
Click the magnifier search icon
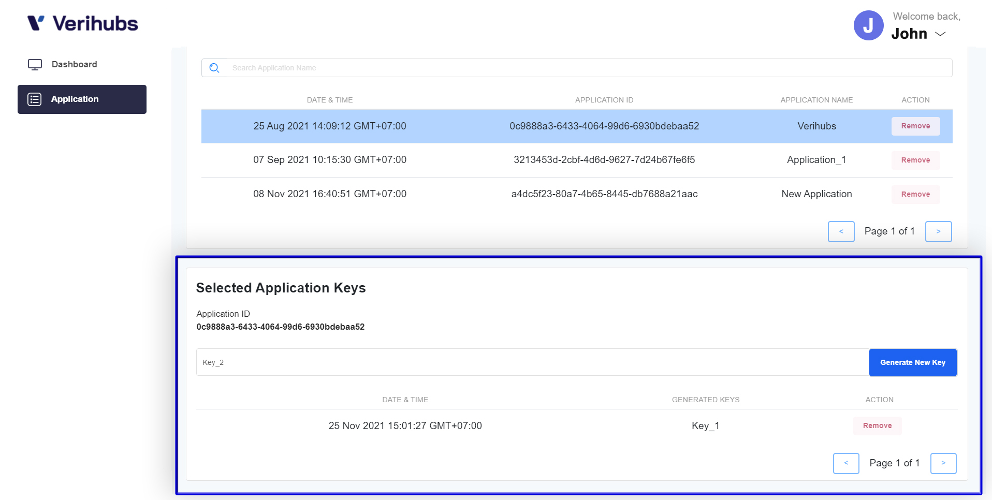(214, 68)
